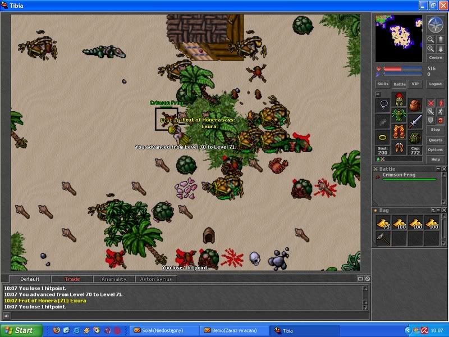The height and width of the screenshot is (337, 449).
Task: Minimize the Bag panel
Action: pyautogui.click(x=438, y=210)
